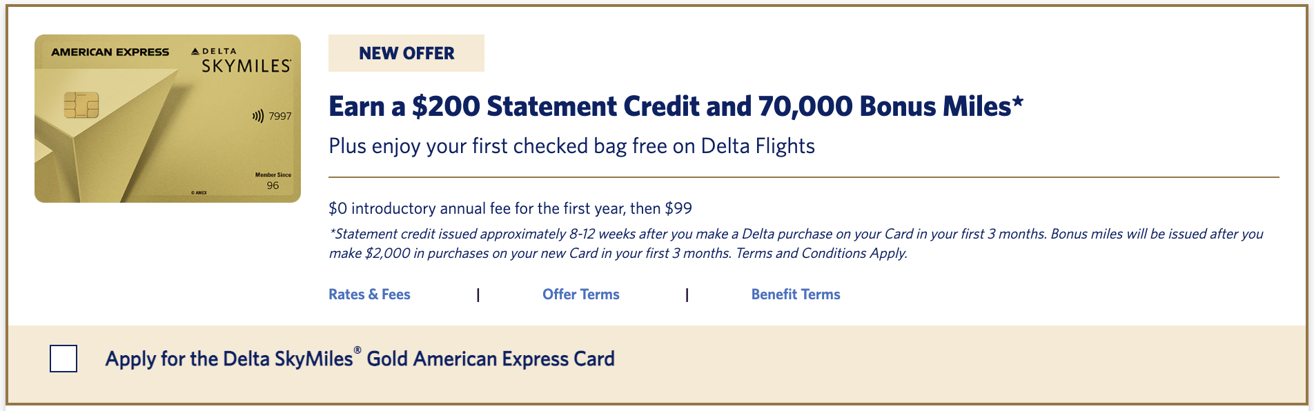Click the Delta SkyMiles Gold card image
Screen dimensions: 1314x411
click(x=168, y=119)
